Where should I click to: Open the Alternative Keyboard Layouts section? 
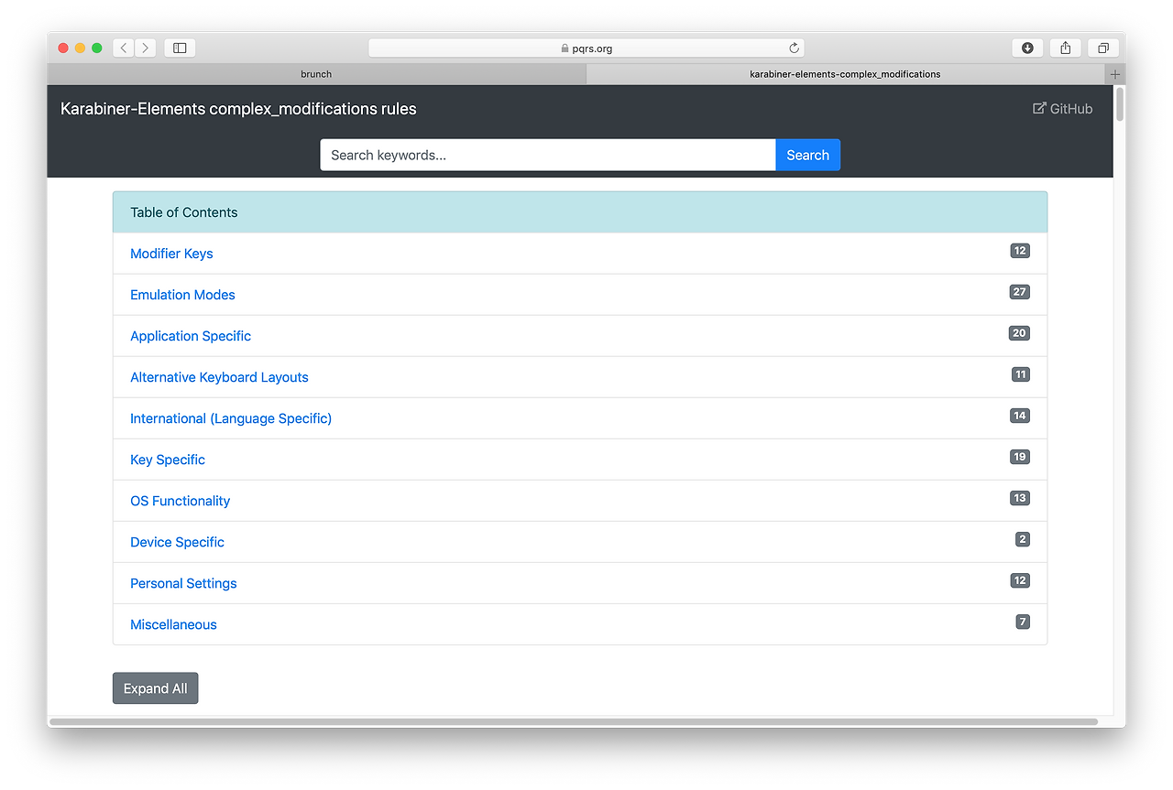[219, 377]
